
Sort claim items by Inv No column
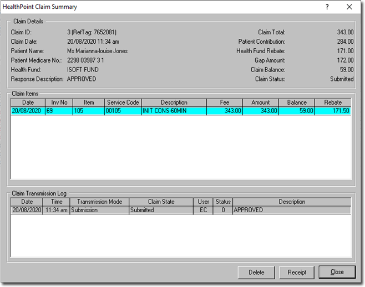point(59,102)
